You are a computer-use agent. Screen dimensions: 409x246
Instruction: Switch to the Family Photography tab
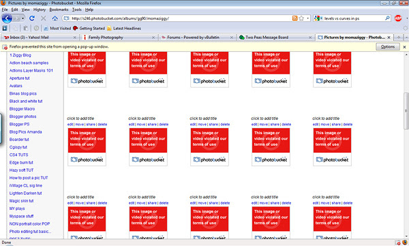click(x=118, y=37)
